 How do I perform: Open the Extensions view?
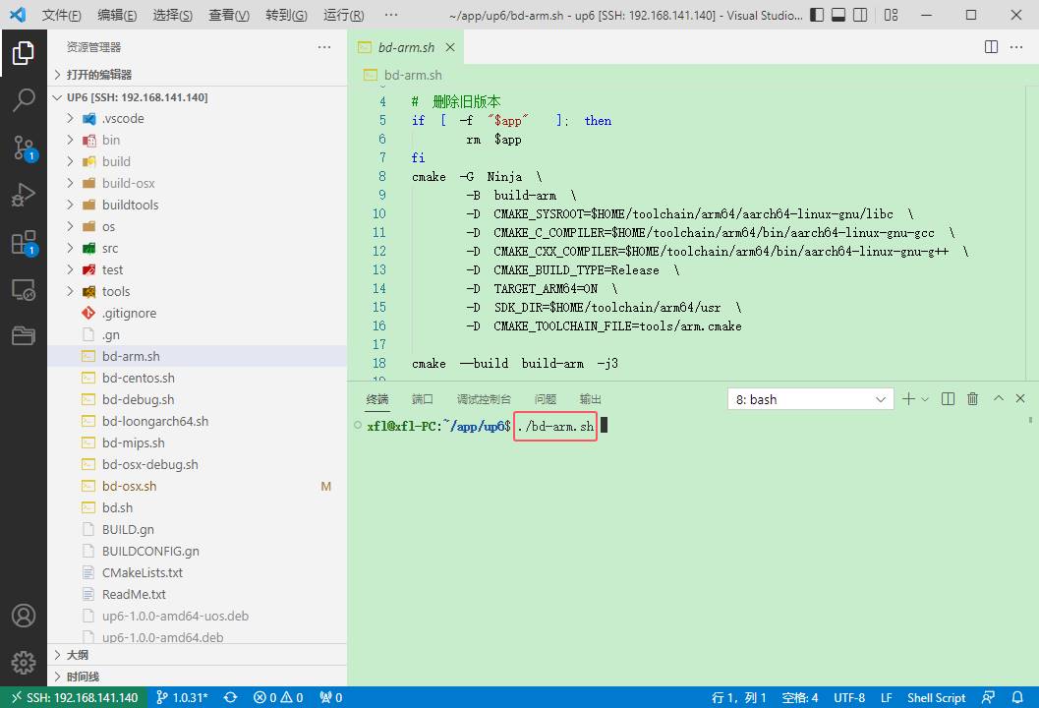point(24,242)
